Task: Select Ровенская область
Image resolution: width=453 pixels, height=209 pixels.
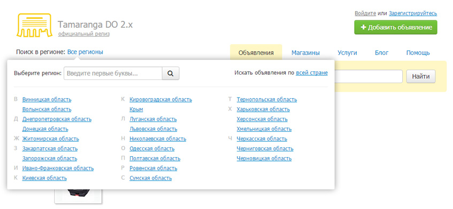Action: pos(153,168)
